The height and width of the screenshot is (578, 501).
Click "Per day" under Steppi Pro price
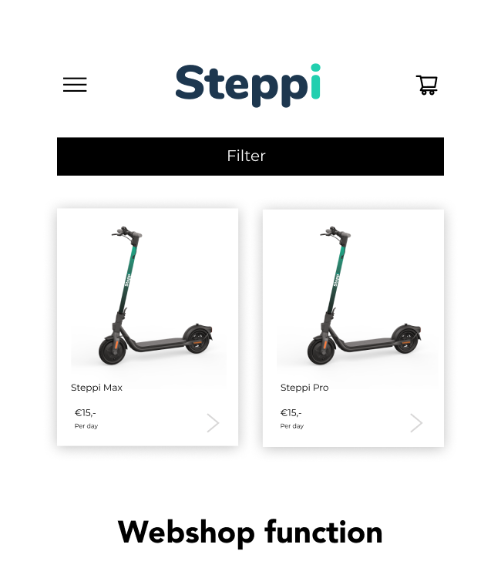coord(292,426)
